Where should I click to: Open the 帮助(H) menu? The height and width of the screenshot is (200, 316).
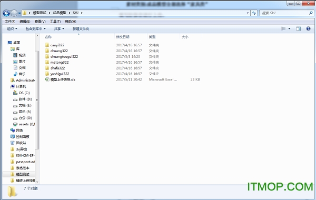71,22
